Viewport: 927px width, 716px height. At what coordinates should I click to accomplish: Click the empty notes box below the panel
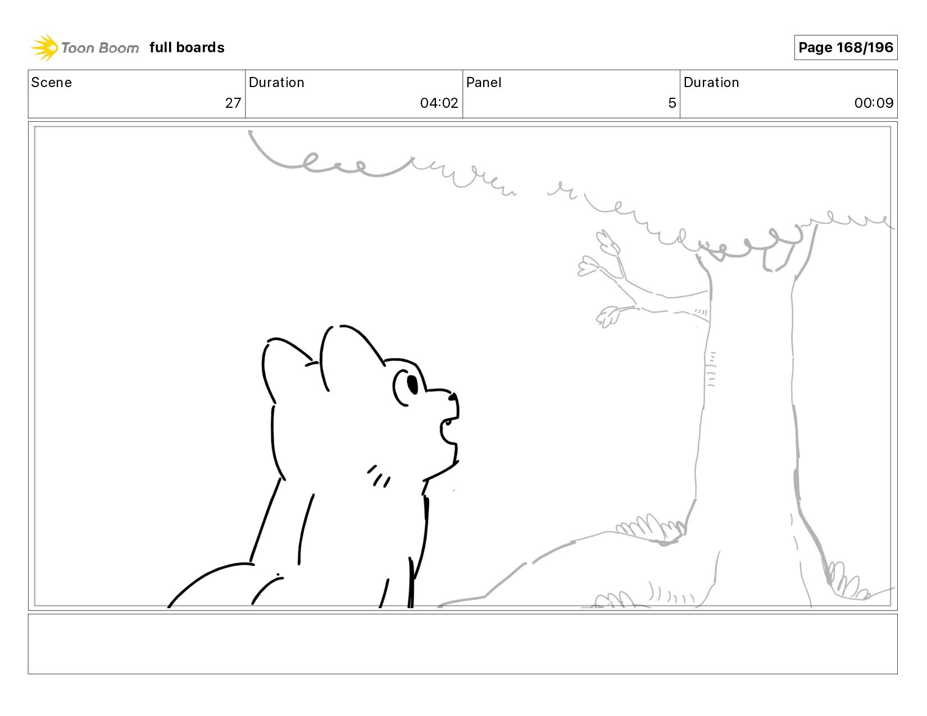click(463, 644)
